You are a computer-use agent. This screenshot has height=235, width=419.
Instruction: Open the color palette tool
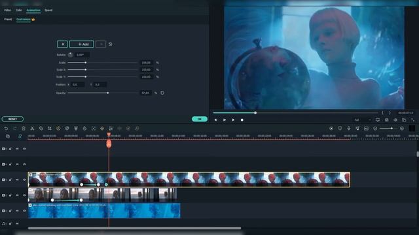tap(67, 129)
